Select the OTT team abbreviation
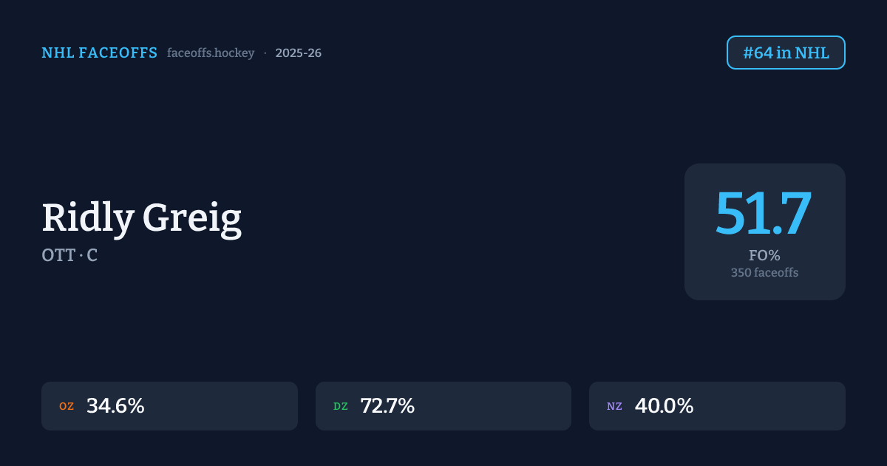Screen dimensions: 887x466 point(58,255)
